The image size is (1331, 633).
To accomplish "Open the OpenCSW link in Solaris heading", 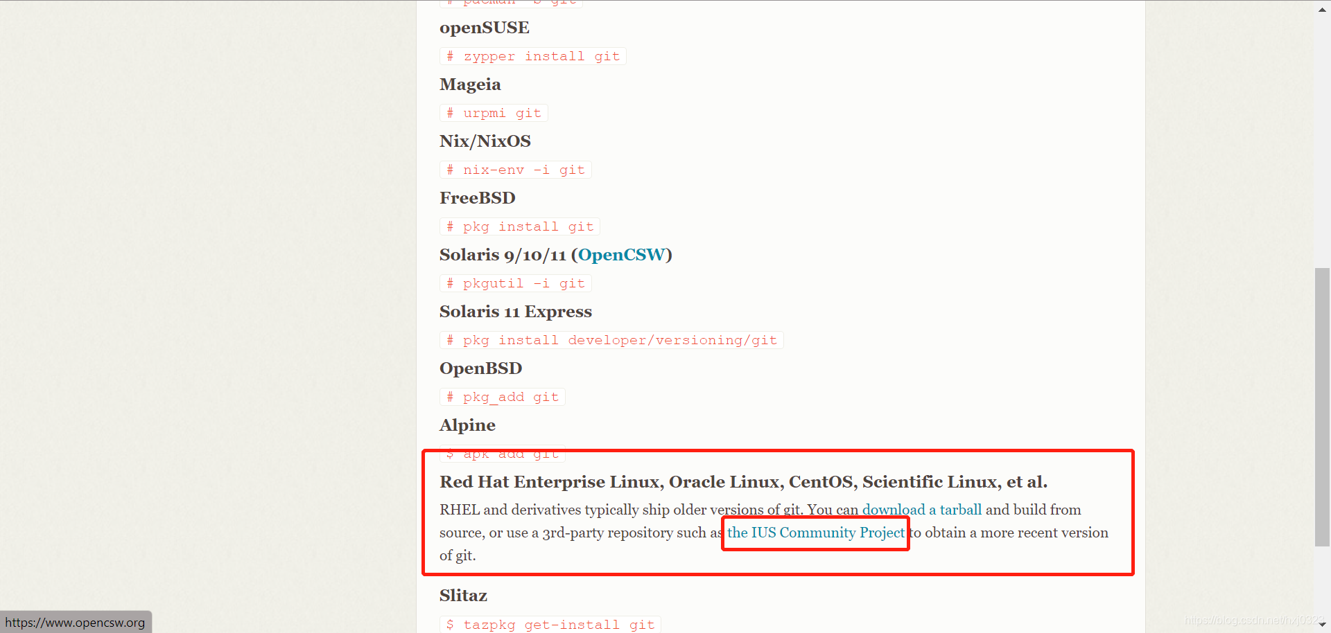I will coord(621,255).
